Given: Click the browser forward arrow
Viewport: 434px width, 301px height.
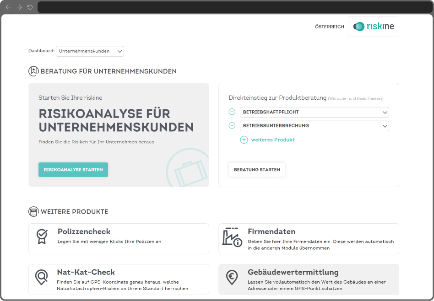Looking at the screenshot, I should pos(19,7).
